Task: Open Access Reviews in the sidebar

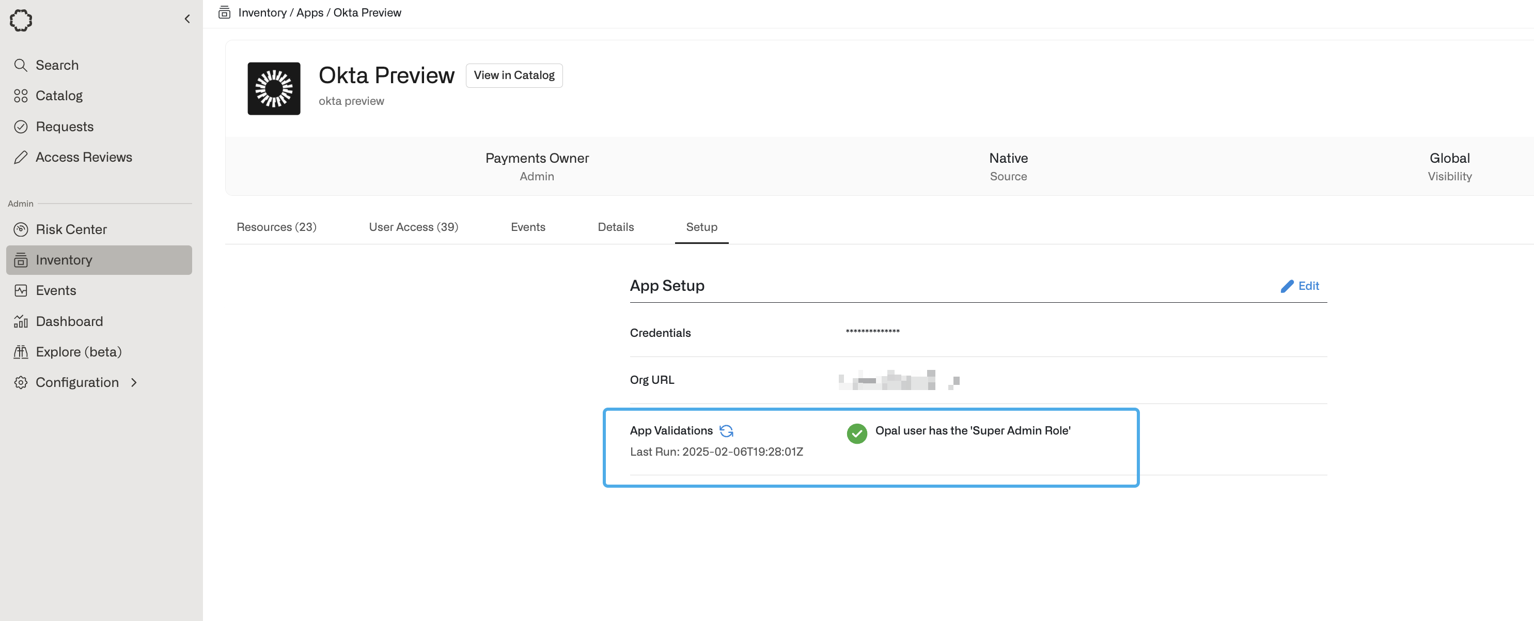Action: point(83,157)
